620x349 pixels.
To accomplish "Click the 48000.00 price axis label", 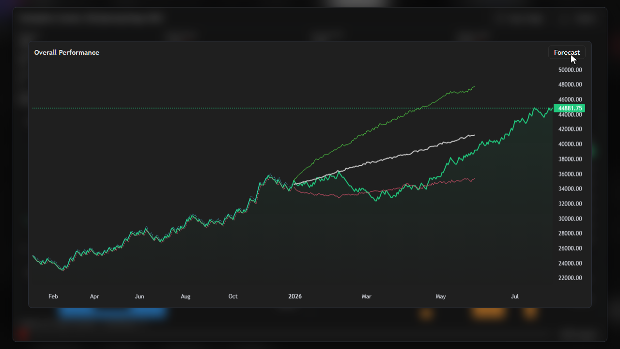I will [570, 84].
